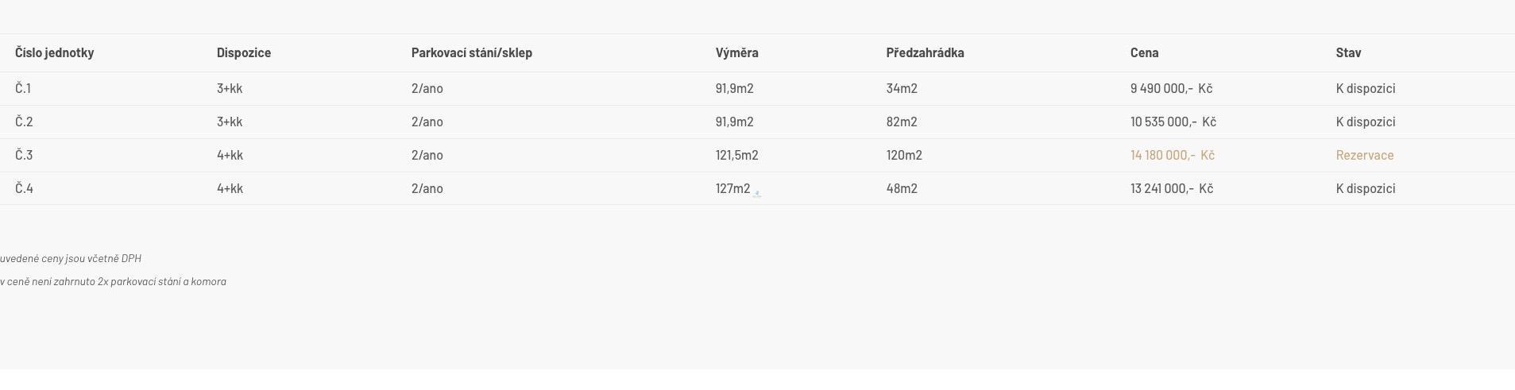Viewport: 1515px width, 390px height.
Task: Click K dispozici status for unit Č.1
Action: point(1366,88)
